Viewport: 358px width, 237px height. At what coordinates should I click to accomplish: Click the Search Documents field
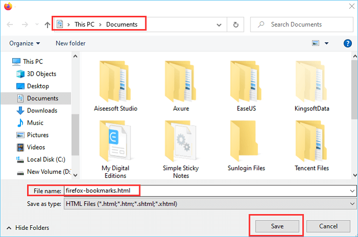(x=302, y=25)
